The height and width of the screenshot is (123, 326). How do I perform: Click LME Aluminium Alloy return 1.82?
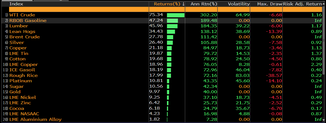(x=154, y=120)
